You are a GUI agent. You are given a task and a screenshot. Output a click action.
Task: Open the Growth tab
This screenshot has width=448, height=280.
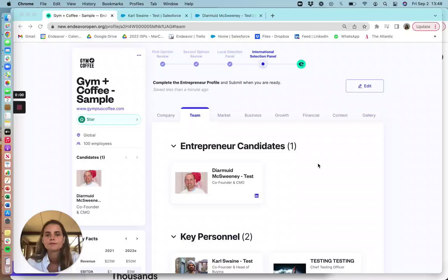(x=282, y=115)
